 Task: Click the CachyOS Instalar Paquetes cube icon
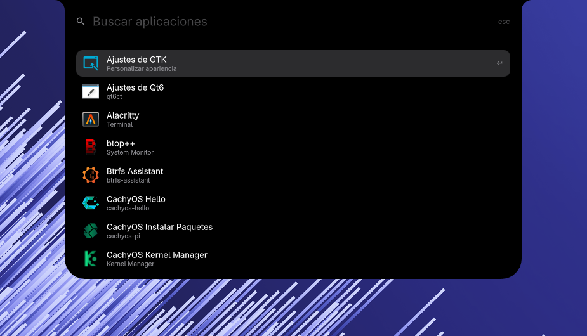[x=91, y=231]
